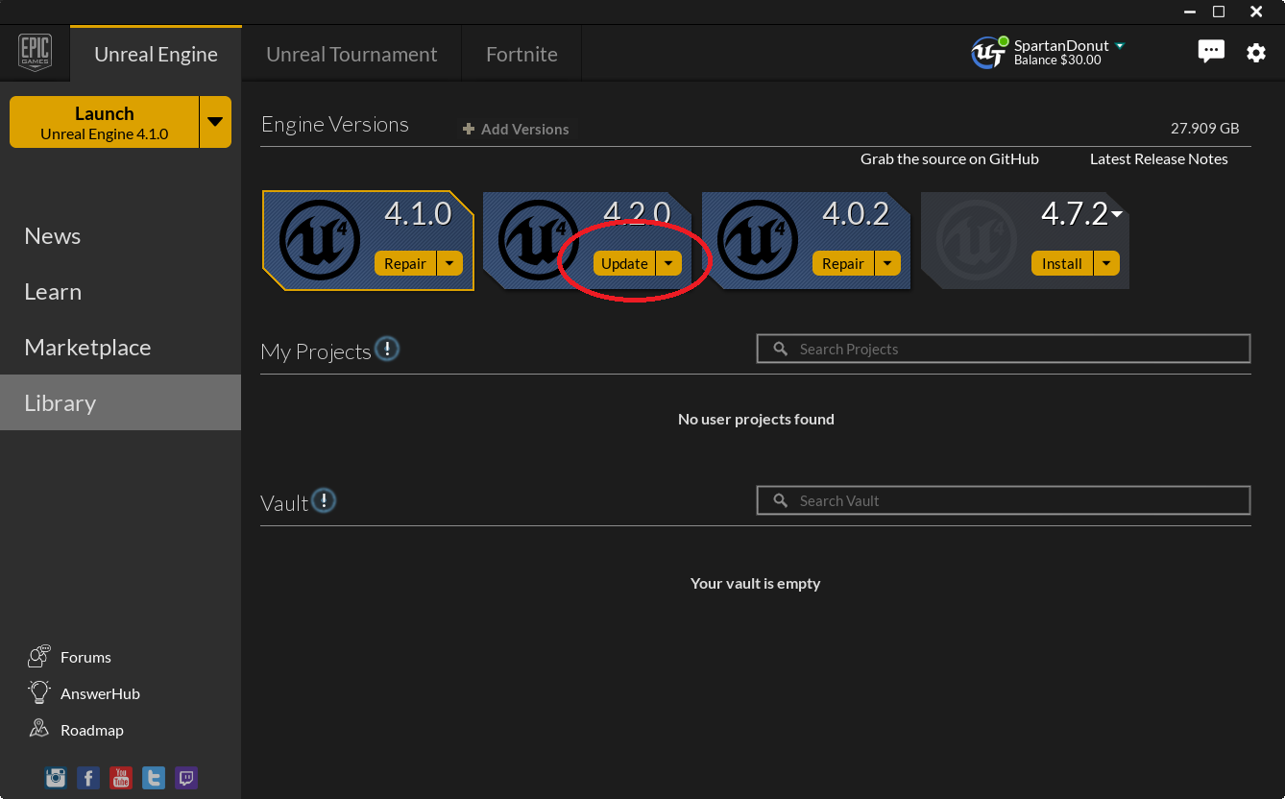Click the My Projects exclamation info icon
The image size is (1285, 799).
tap(387, 349)
